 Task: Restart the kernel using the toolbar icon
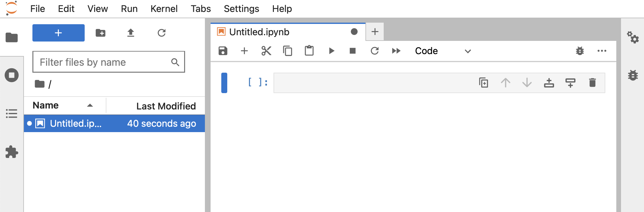pos(374,51)
